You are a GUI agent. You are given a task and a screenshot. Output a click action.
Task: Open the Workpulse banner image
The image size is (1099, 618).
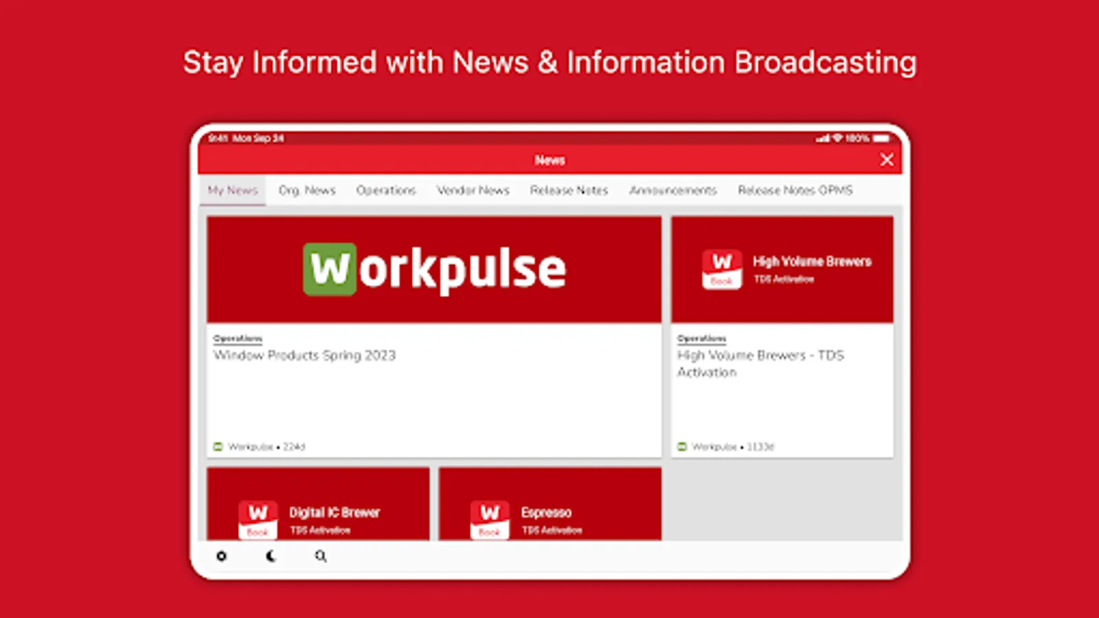tap(434, 269)
